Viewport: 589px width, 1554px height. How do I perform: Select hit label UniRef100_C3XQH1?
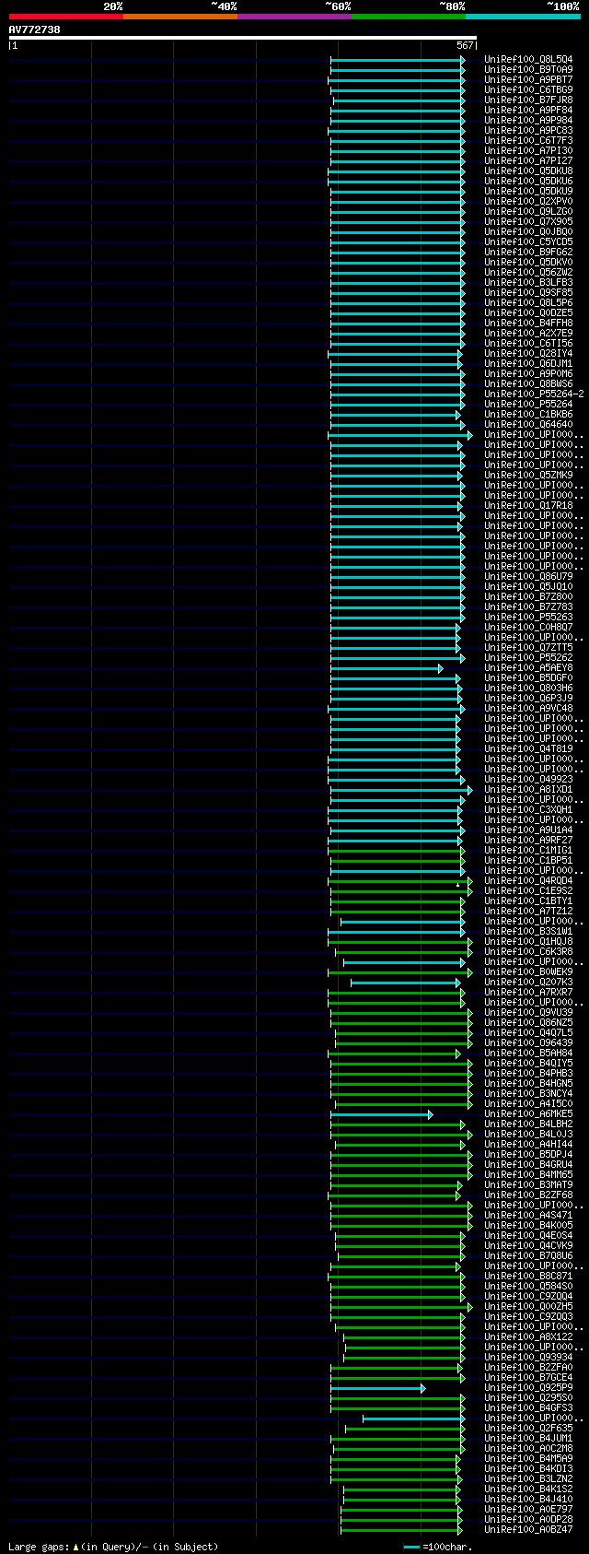528,809
